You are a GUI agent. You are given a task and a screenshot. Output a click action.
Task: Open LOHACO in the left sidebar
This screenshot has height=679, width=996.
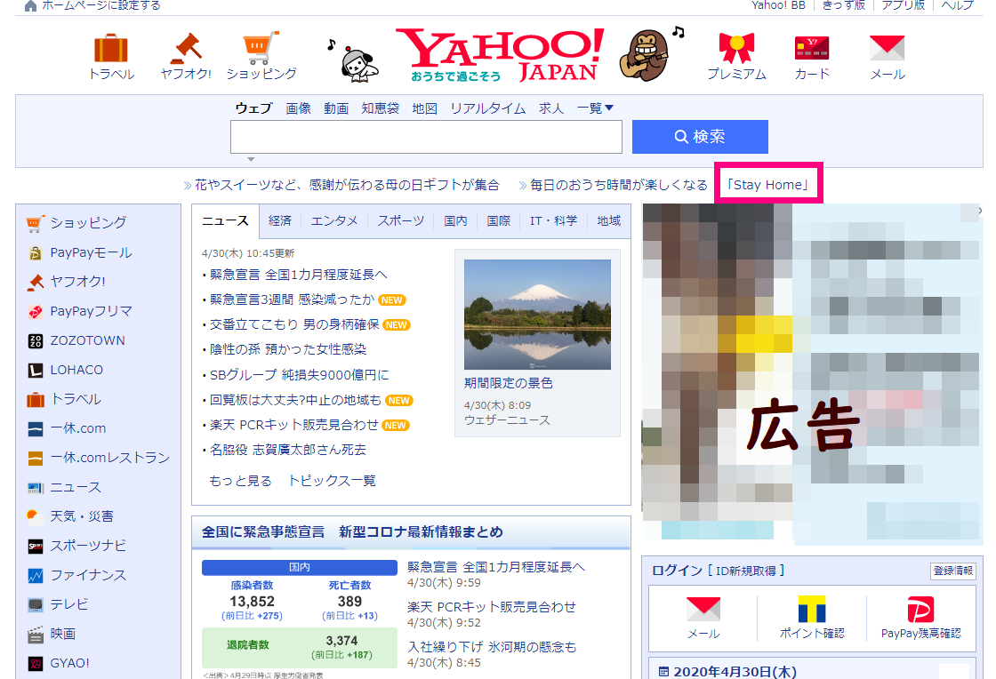[x=76, y=370]
